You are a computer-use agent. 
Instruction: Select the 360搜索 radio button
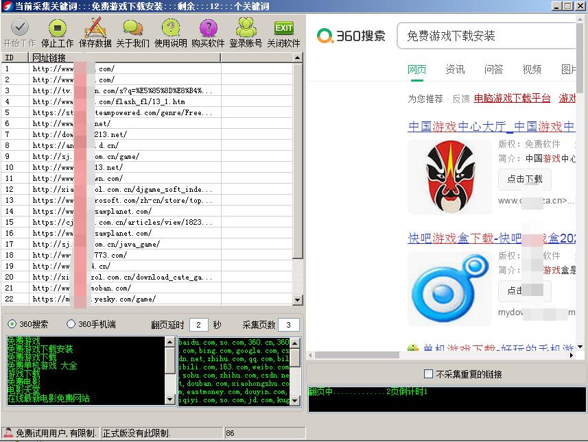[12, 324]
